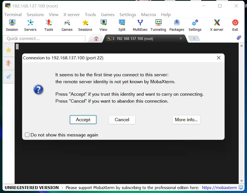
Task: Open the Games toolbar icon
Action: 67,25
